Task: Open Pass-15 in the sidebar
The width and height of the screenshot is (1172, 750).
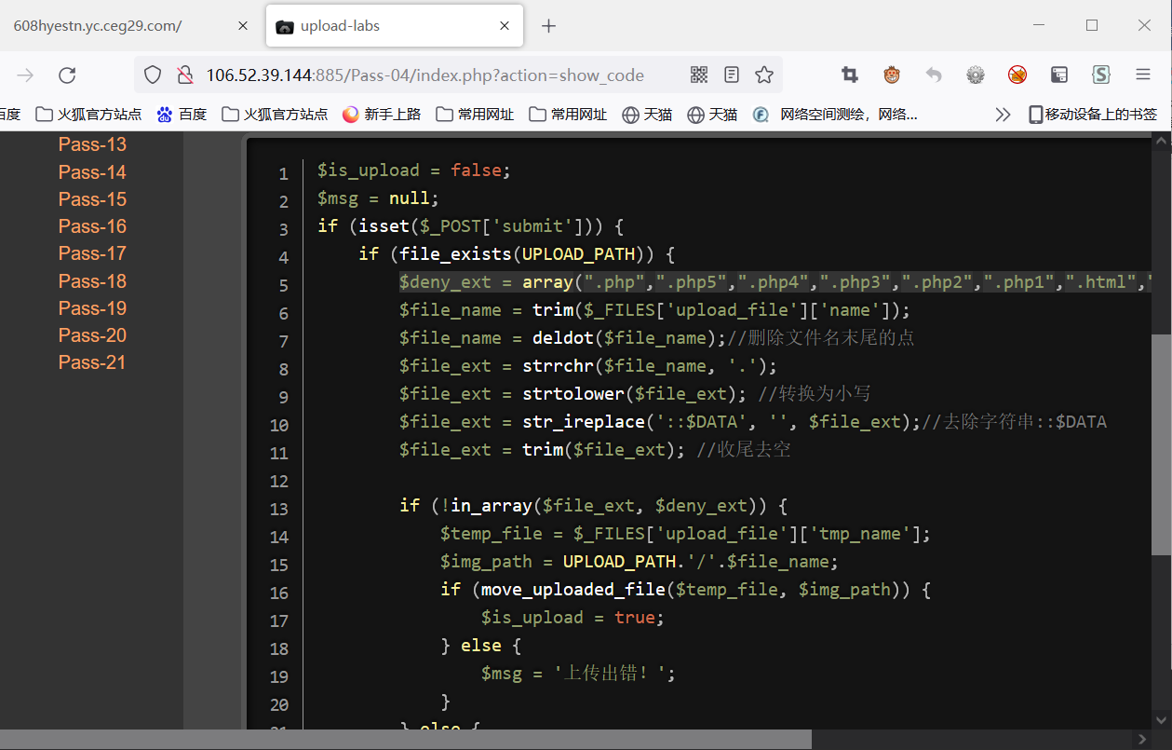Action: pyautogui.click(x=92, y=199)
